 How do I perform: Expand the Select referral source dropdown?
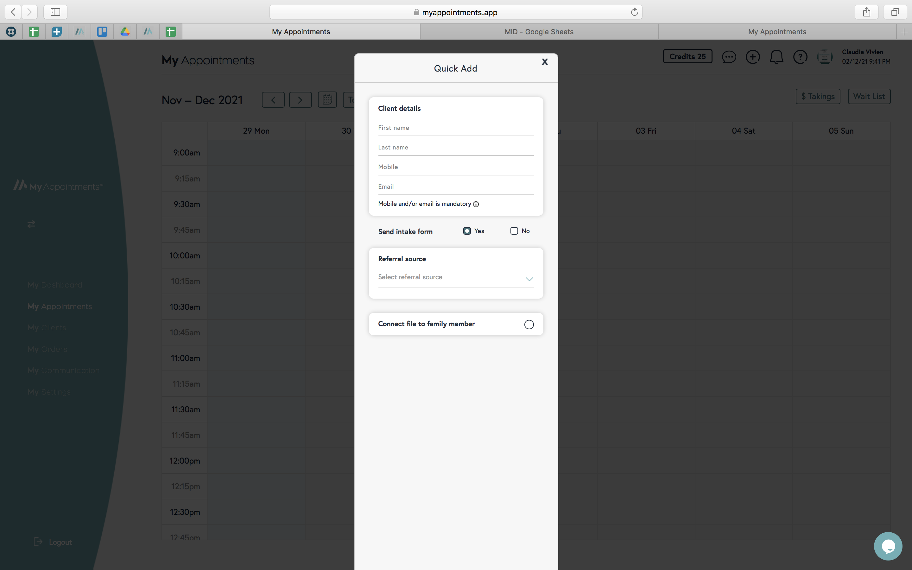tap(456, 278)
